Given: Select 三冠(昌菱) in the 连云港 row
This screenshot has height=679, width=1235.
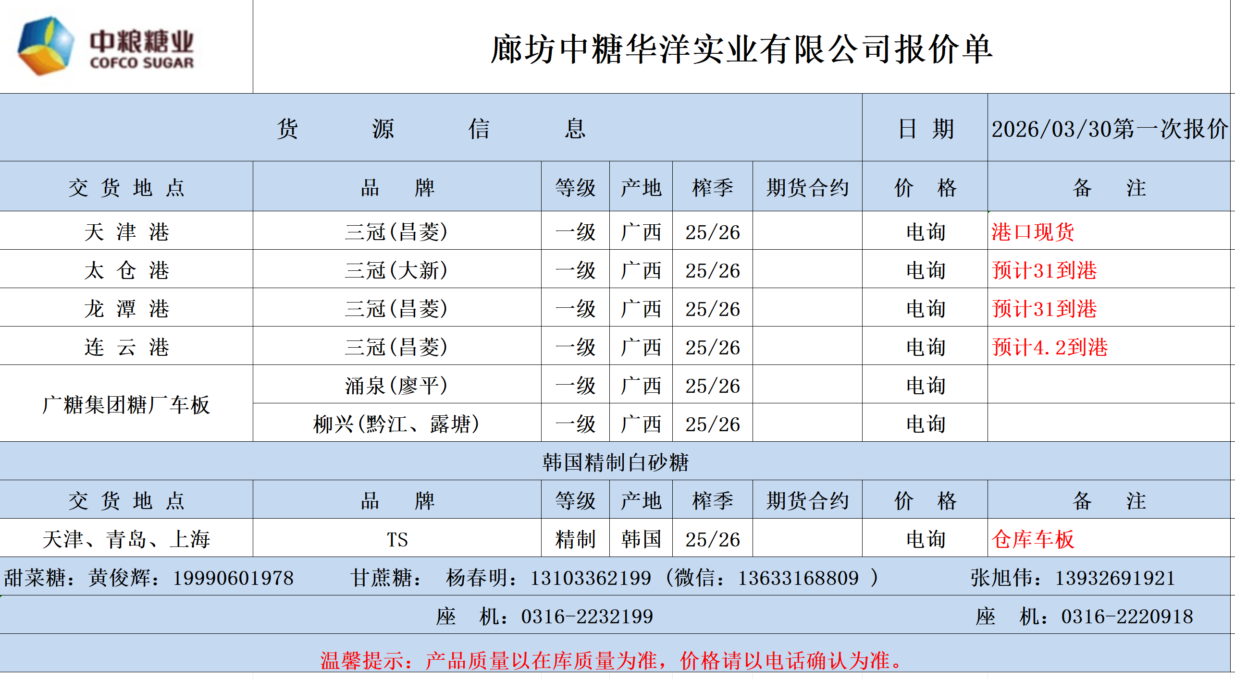Looking at the screenshot, I should coord(397,347).
